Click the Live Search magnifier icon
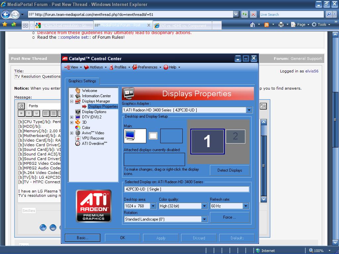 click(x=329, y=14)
